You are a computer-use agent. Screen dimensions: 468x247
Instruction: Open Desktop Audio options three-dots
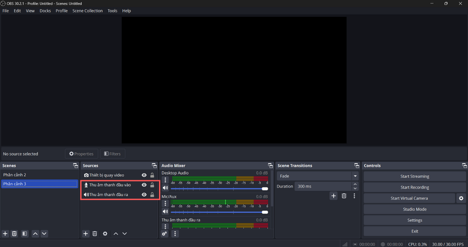coord(165,180)
